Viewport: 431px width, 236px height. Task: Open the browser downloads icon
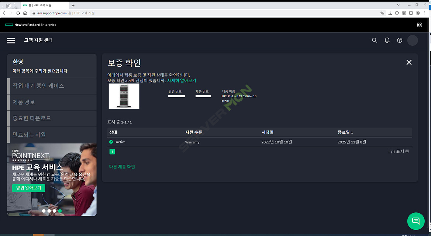coord(390,13)
